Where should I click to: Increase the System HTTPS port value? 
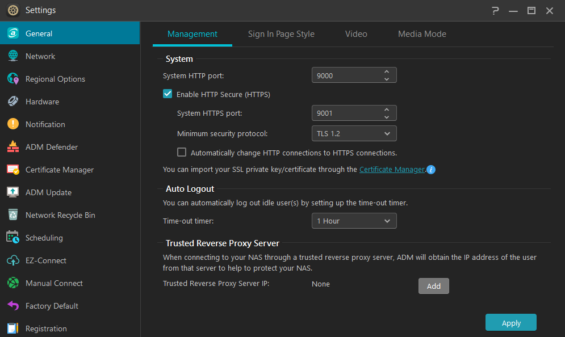tap(387, 109)
